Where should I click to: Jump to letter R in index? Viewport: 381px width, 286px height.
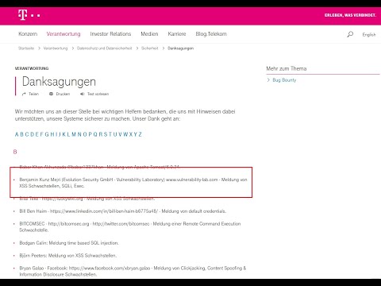[100, 134]
